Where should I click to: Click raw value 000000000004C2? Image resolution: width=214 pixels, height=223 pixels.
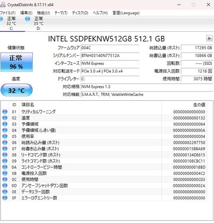click(x=189, y=173)
